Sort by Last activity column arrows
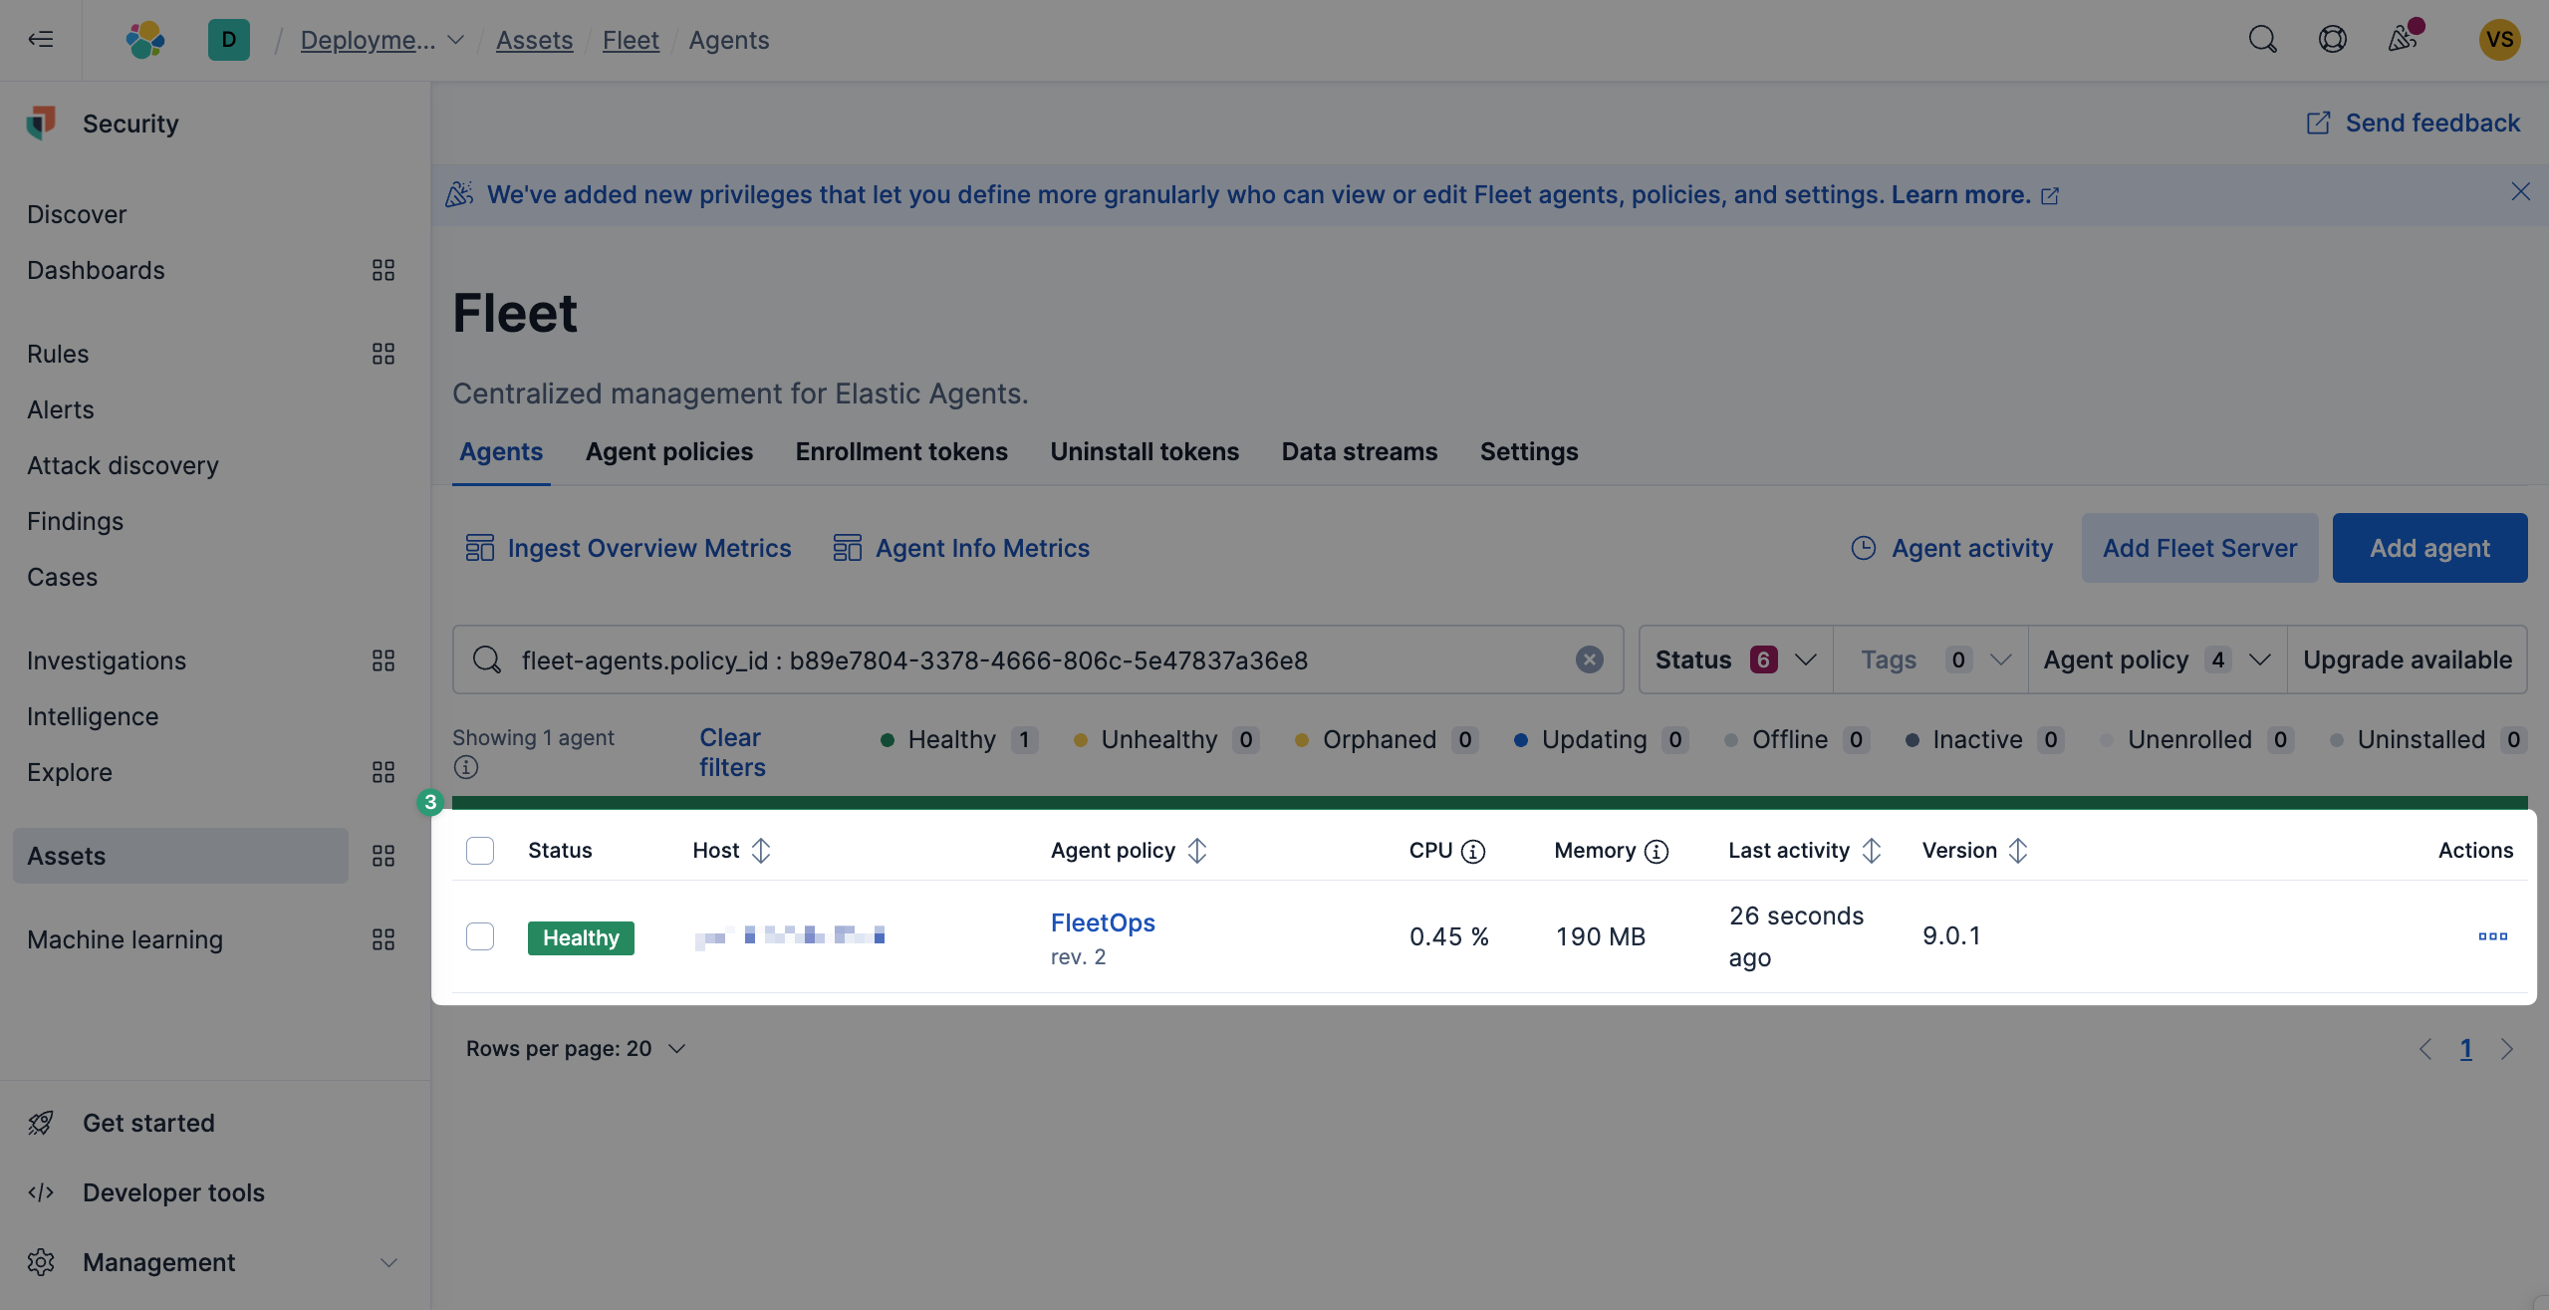The width and height of the screenshot is (2549, 1310). point(1872,851)
